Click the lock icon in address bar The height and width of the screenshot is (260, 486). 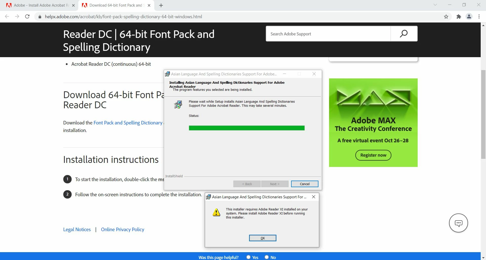coord(40,17)
